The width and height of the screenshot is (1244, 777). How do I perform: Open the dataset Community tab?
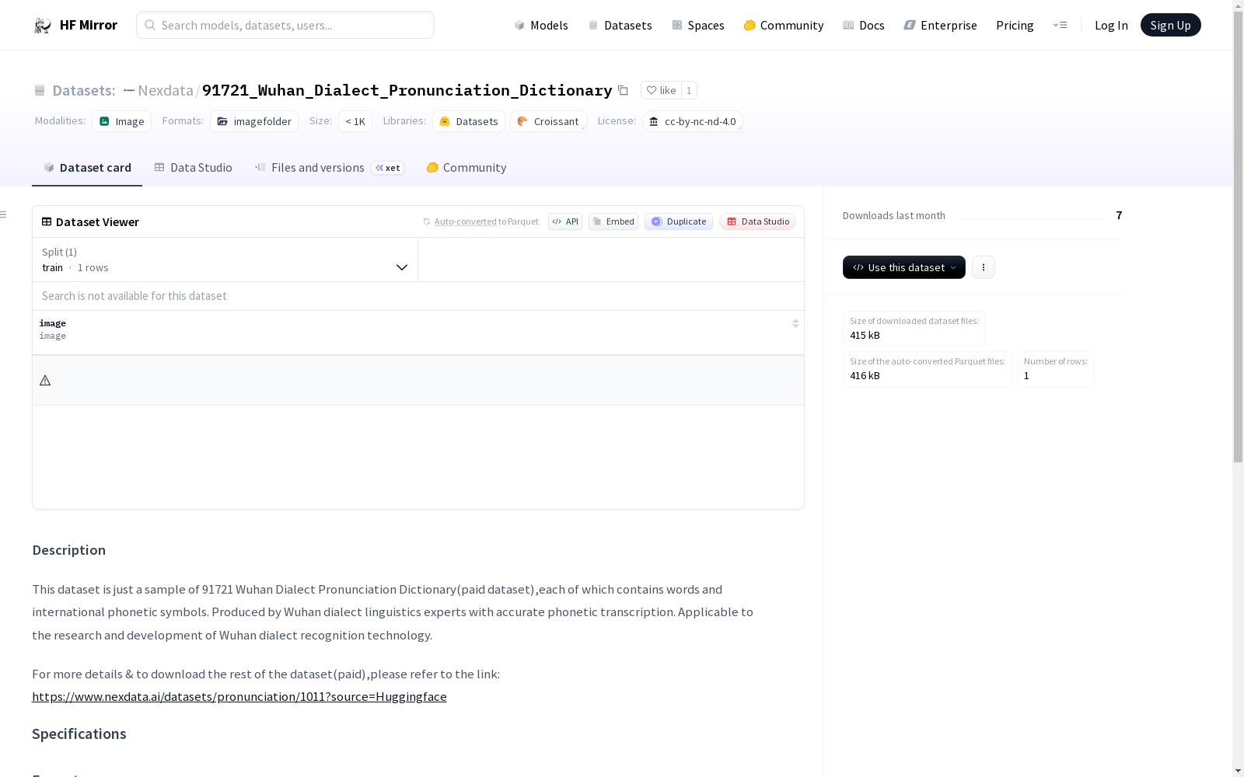(x=466, y=168)
